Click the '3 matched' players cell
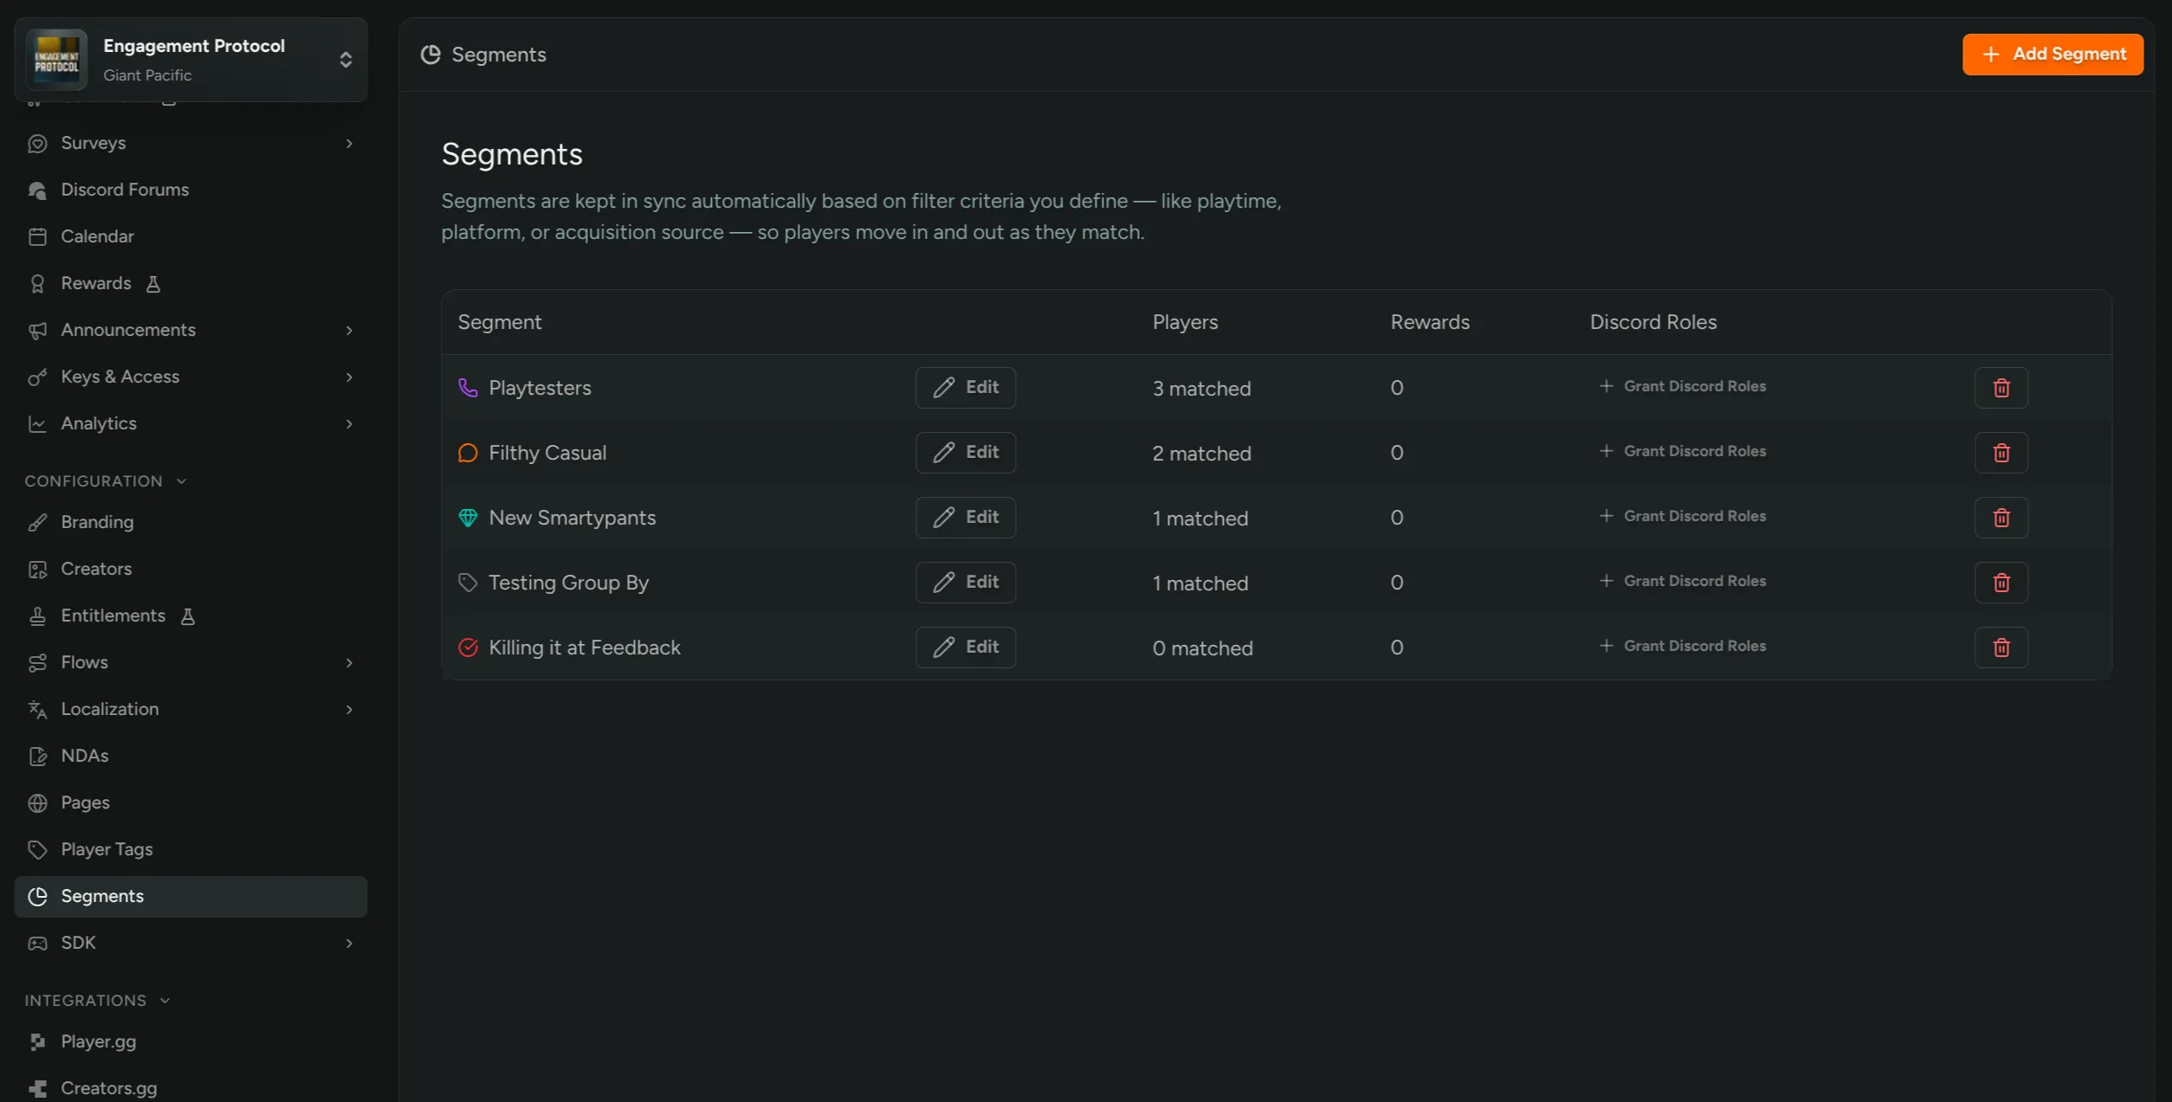This screenshot has height=1102, width=2172. pyautogui.click(x=1201, y=389)
